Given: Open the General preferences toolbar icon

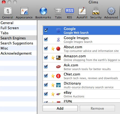Looking at the screenshot, I should point(8,11).
